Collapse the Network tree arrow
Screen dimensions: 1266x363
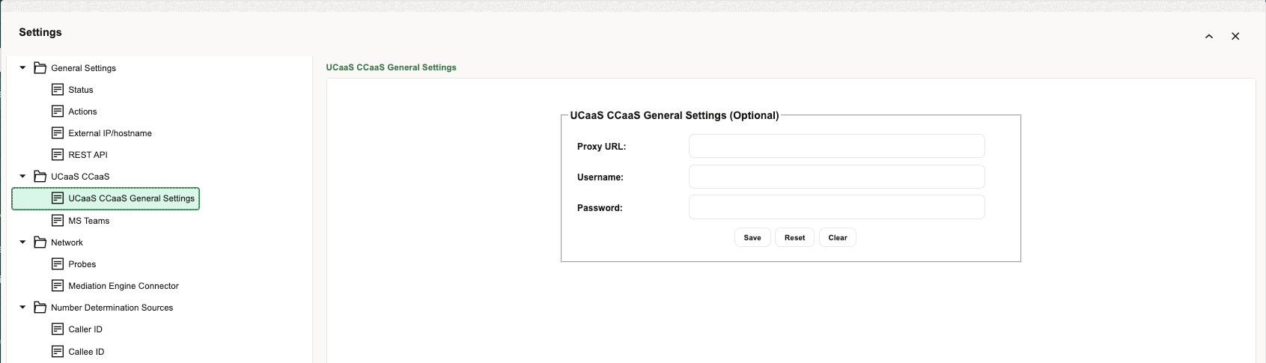(x=22, y=242)
